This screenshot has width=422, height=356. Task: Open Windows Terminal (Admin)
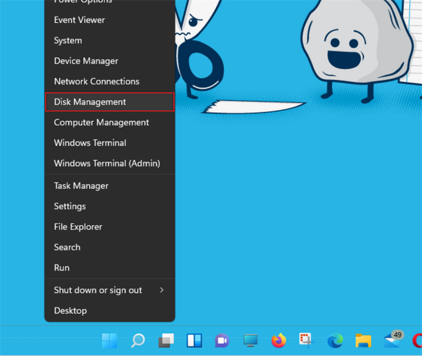(x=107, y=163)
